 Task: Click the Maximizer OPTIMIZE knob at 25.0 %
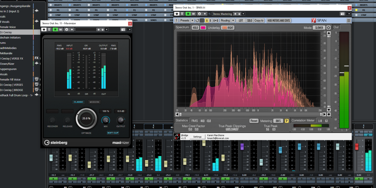tap(86, 119)
